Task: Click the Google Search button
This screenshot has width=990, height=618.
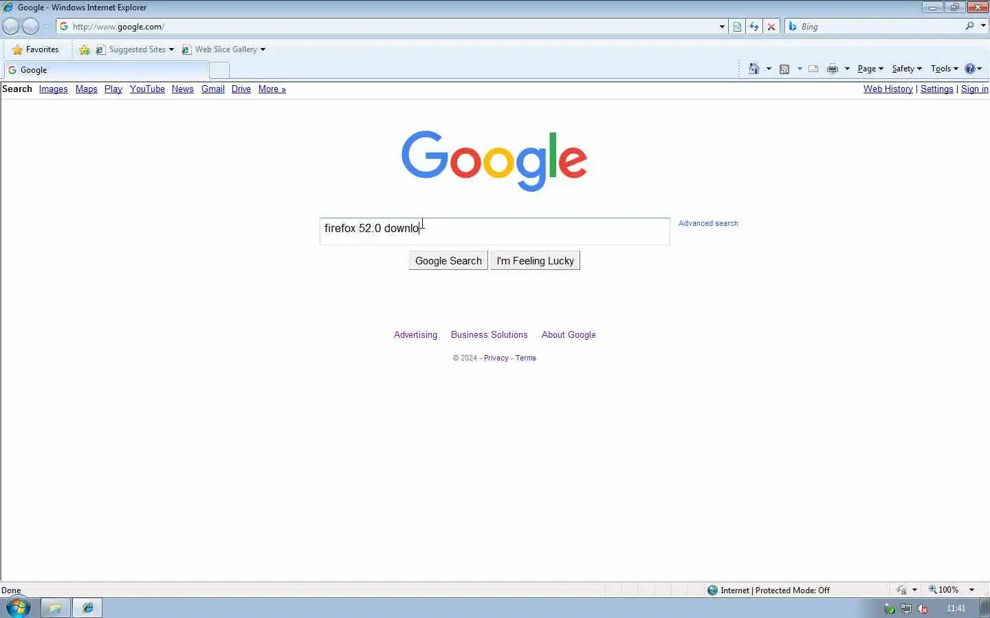Action: click(448, 261)
